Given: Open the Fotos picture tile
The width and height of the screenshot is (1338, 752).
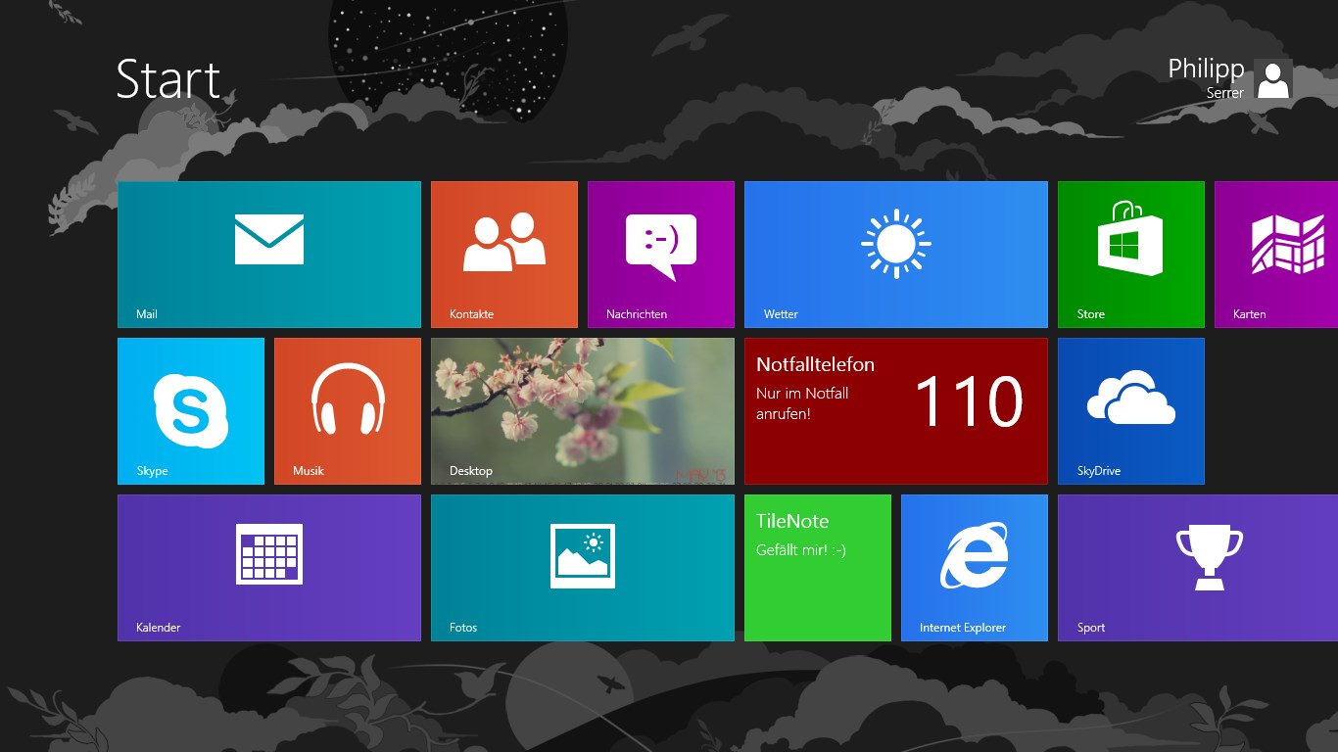Looking at the screenshot, I should point(583,568).
